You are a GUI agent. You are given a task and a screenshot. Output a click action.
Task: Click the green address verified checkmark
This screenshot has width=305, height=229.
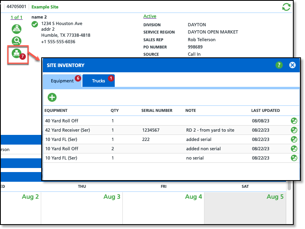(35, 24)
